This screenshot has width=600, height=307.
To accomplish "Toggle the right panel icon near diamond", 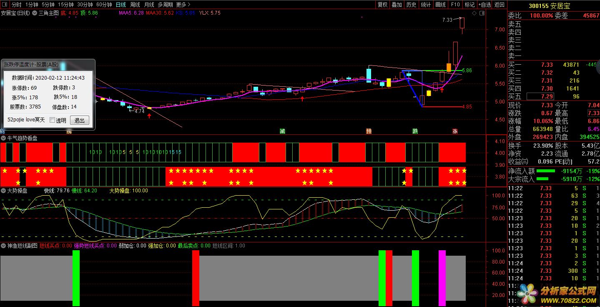I will tap(482, 13).
